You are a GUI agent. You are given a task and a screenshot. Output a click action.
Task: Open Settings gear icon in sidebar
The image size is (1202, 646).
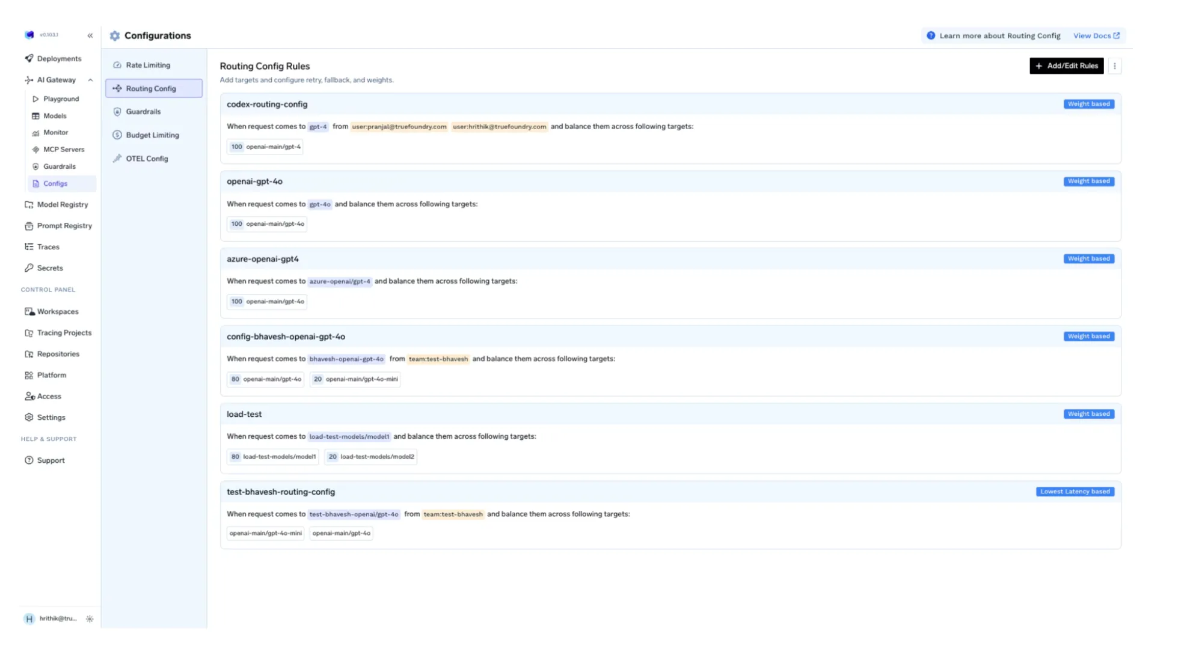(x=29, y=418)
